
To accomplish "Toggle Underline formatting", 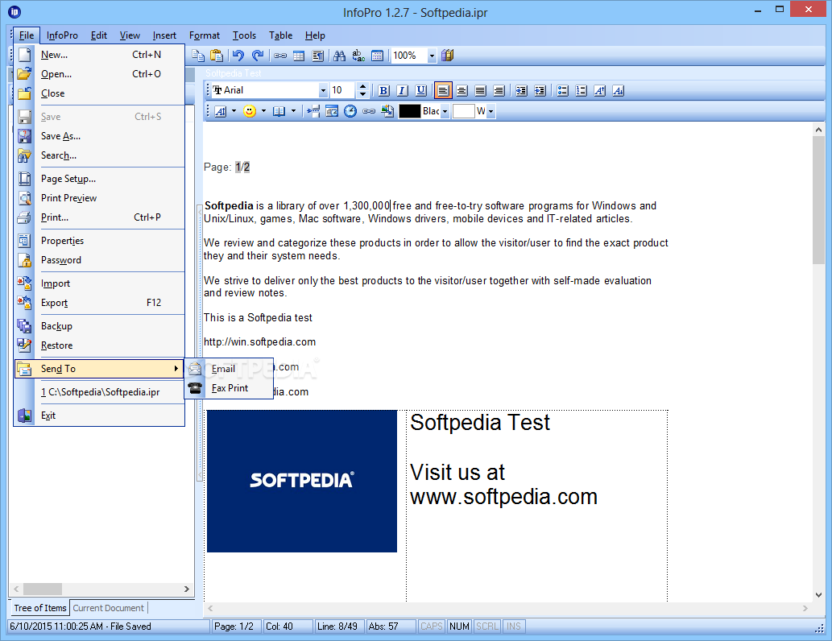I will click(x=420, y=91).
